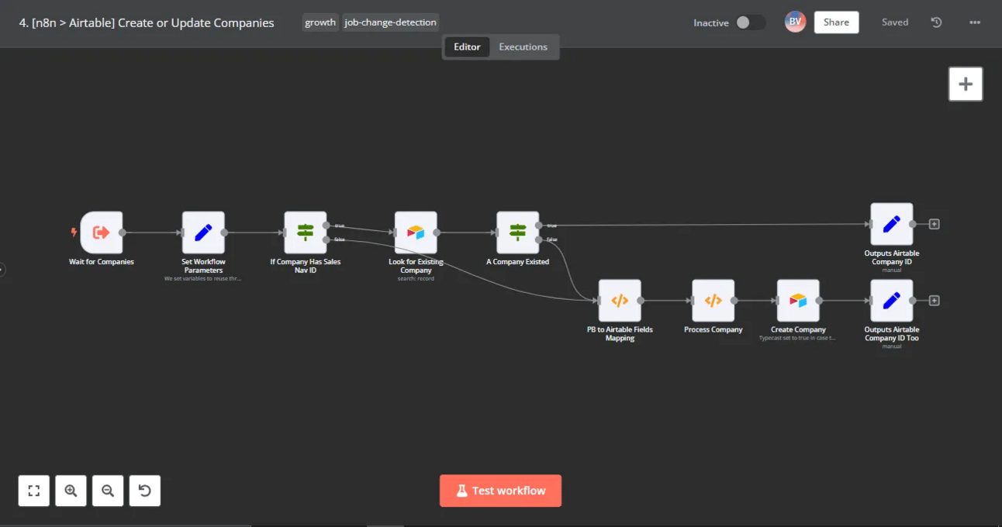Open the workflow options menu
The image size is (1002, 527).
[975, 22]
